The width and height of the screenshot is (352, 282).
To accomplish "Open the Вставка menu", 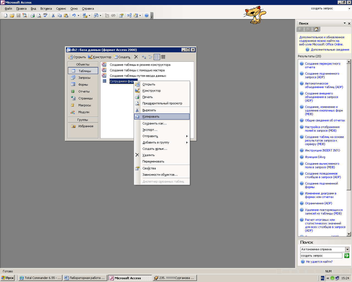I will point(46,9).
